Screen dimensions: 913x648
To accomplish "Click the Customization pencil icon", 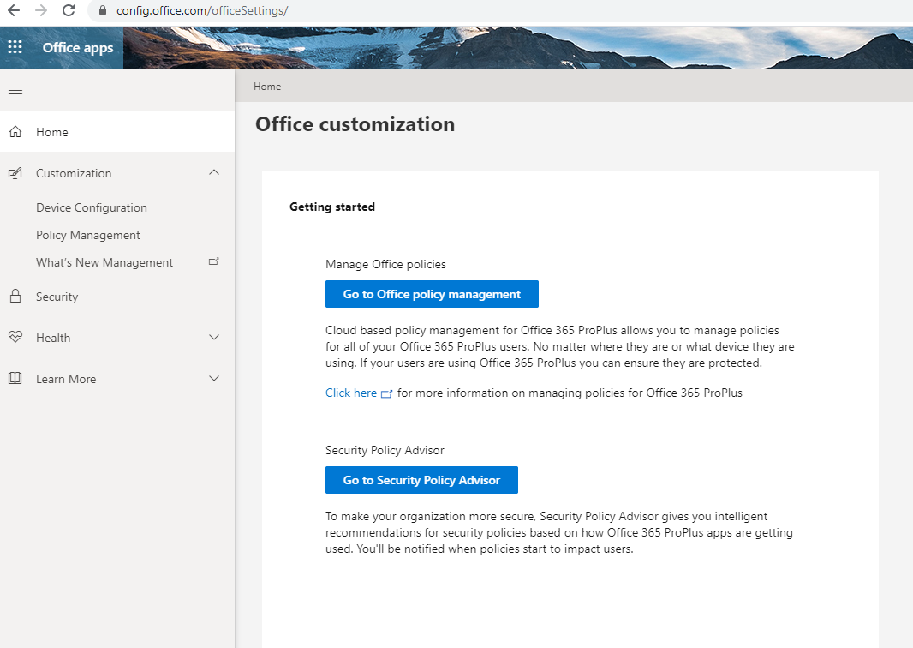I will click(15, 172).
